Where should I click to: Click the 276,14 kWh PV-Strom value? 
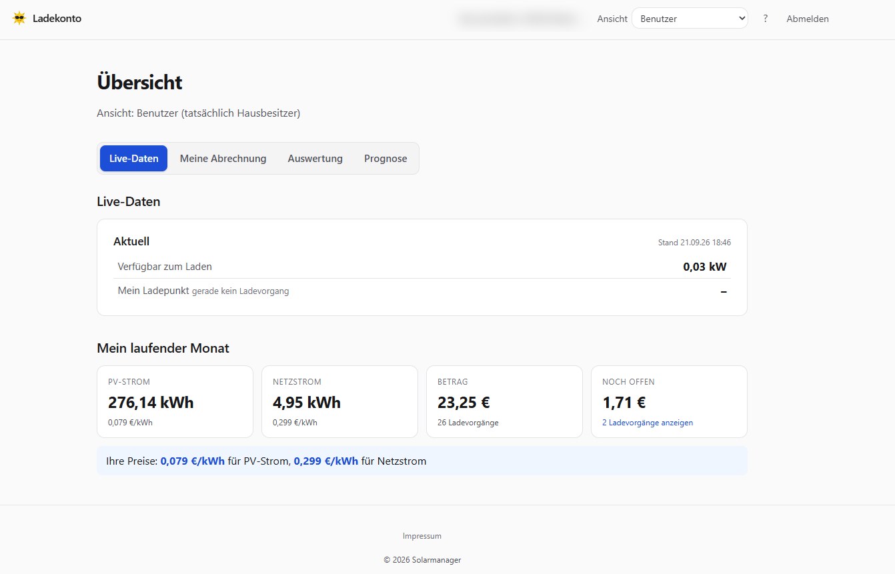click(x=151, y=403)
